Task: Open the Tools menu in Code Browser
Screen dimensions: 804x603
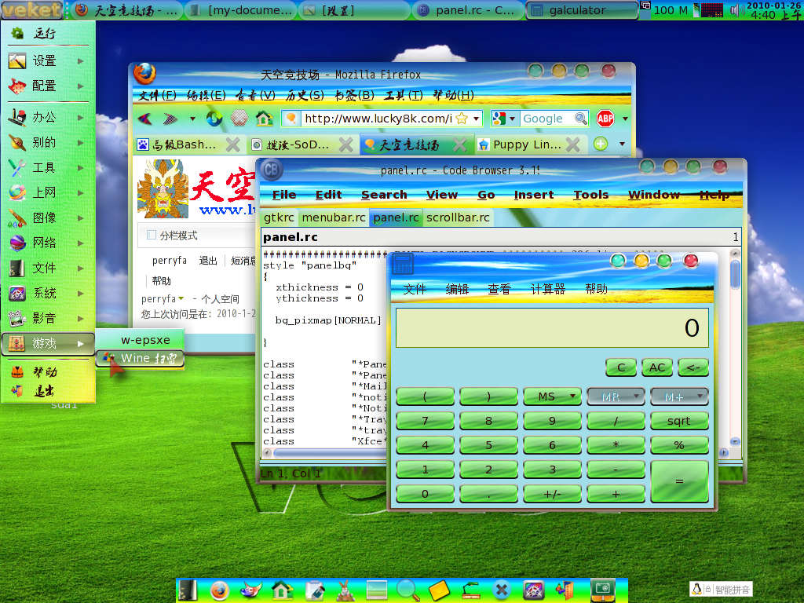Action: pos(590,195)
